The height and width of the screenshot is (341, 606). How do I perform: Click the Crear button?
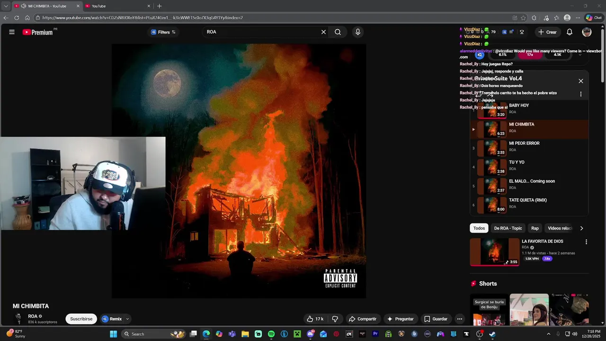pos(547,32)
